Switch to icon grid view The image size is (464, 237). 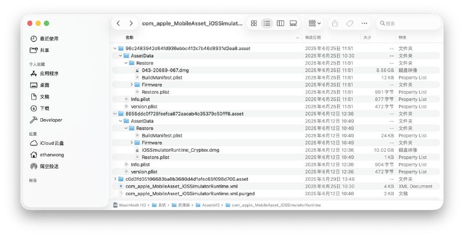254,23
